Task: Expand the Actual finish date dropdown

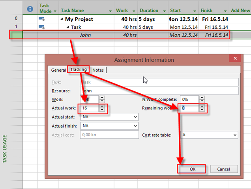Action: [x=135, y=126]
